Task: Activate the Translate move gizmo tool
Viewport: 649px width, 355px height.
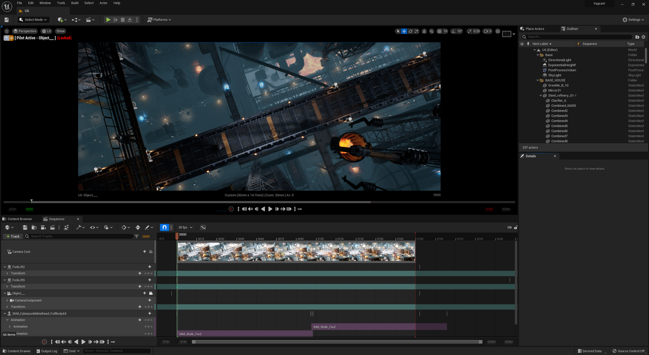Action: point(404,31)
